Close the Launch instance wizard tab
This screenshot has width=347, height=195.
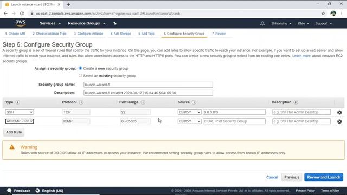pos(59,4)
